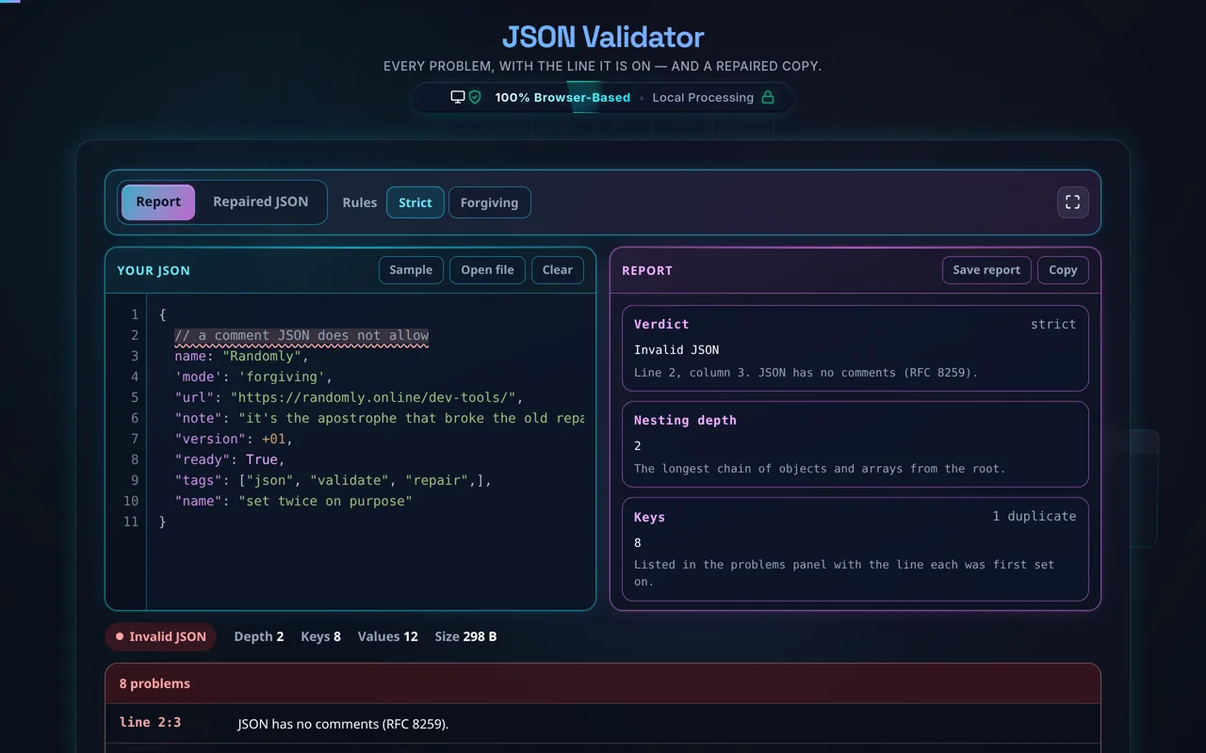Select the Verdict card in report

point(856,348)
